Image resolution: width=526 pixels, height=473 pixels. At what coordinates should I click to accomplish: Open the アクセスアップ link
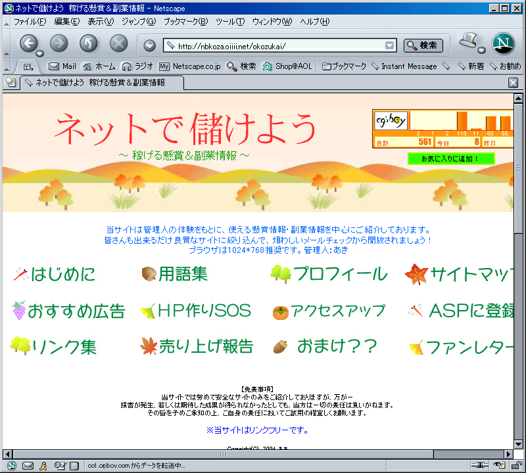coord(329,311)
